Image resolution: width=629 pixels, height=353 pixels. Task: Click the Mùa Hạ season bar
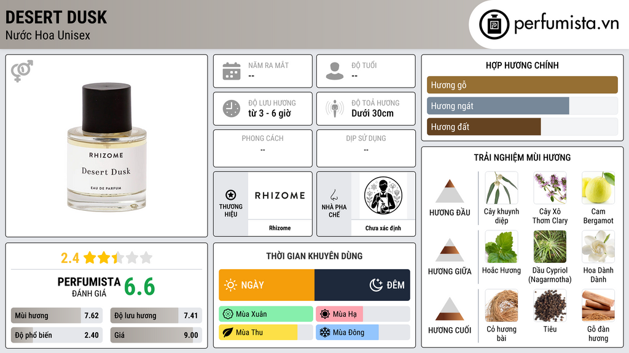(363, 314)
